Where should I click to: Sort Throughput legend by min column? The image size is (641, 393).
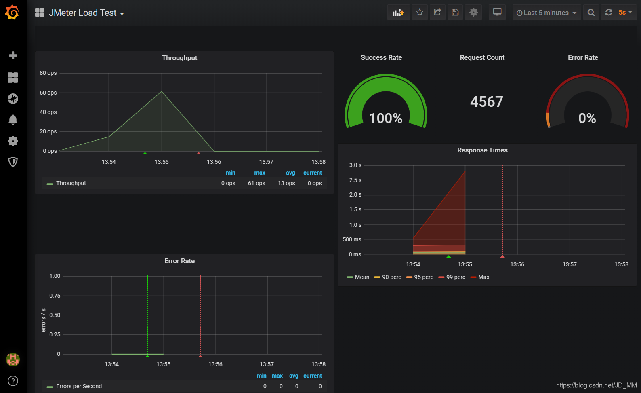point(230,173)
